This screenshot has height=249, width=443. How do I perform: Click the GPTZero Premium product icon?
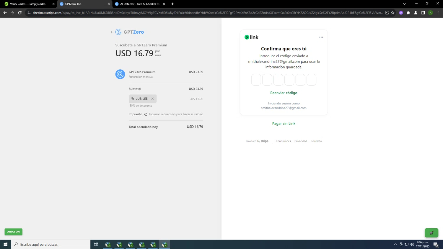[x=120, y=74]
